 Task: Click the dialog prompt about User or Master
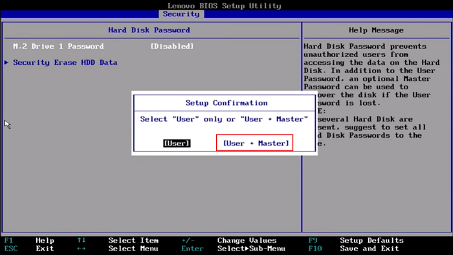coord(224,119)
